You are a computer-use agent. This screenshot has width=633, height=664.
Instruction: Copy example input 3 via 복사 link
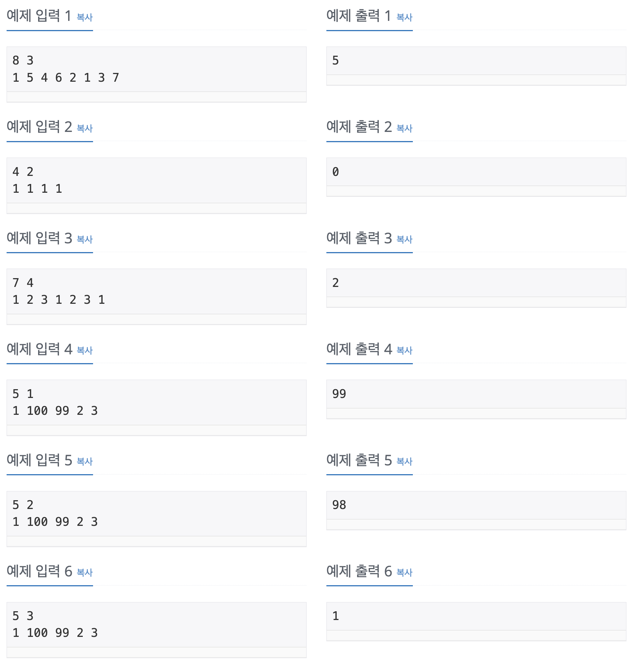85,239
